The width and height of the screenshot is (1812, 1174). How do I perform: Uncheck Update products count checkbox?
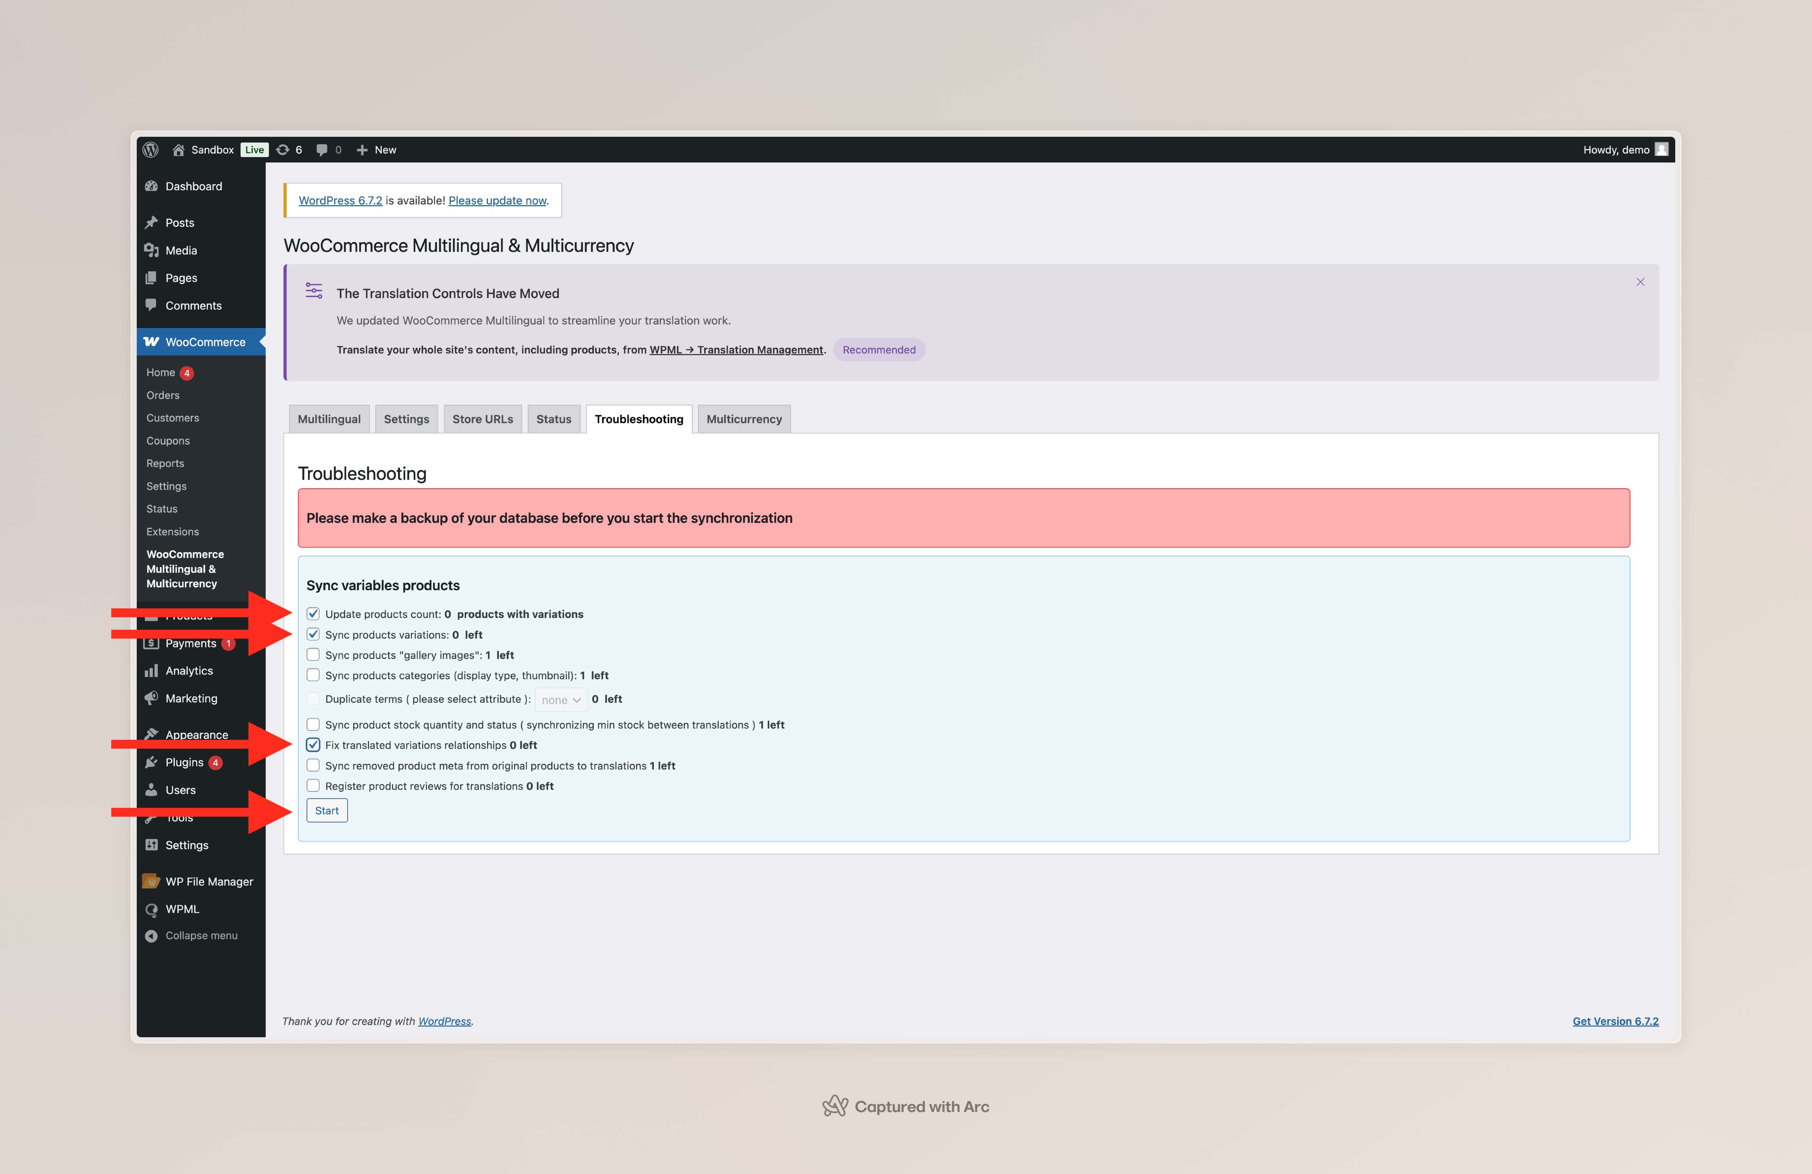(x=313, y=614)
